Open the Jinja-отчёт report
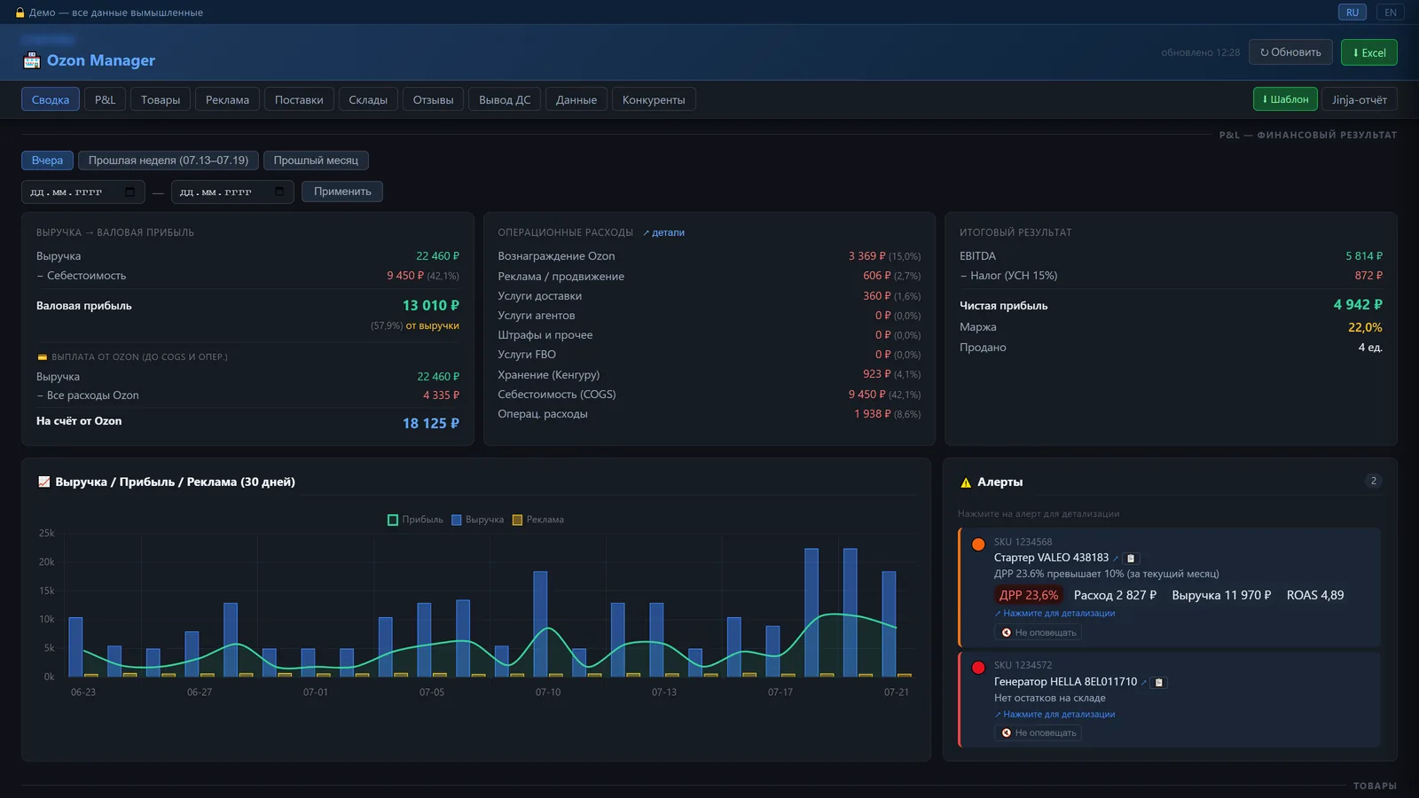Image resolution: width=1419 pixels, height=798 pixels. [x=1360, y=99]
